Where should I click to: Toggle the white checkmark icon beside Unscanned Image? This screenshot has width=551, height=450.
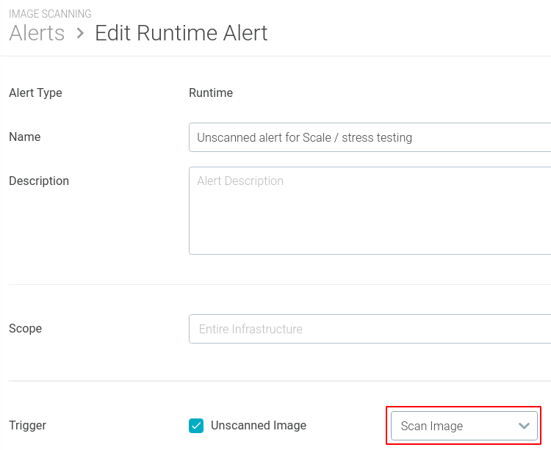(x=196, y=426)
